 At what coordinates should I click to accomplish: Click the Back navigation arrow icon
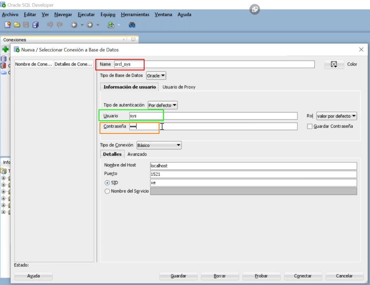tap(74, 25)
